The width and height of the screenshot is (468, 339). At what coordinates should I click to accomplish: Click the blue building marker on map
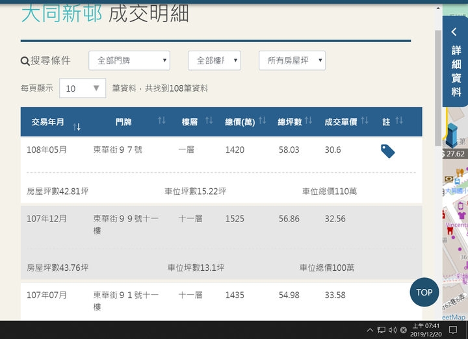pos(451,136)
